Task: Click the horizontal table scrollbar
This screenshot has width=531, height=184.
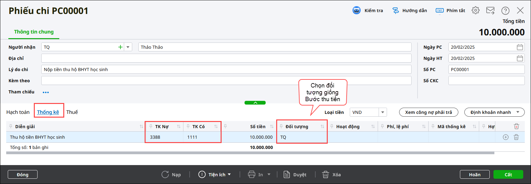Action: point(250,153)
